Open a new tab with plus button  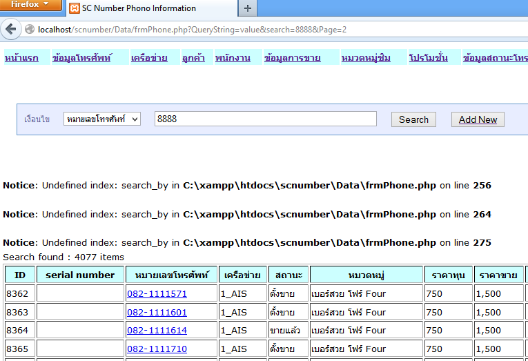248,8
